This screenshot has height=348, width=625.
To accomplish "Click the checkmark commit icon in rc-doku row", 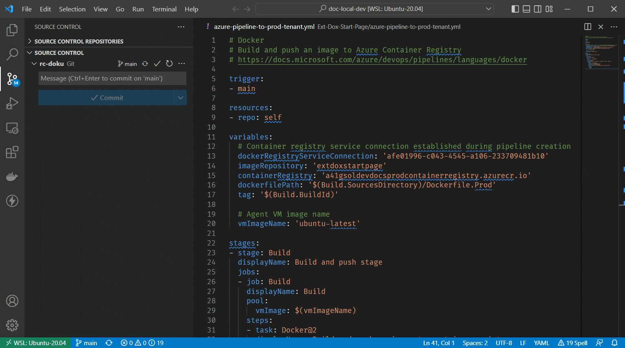I will [157, 64].
